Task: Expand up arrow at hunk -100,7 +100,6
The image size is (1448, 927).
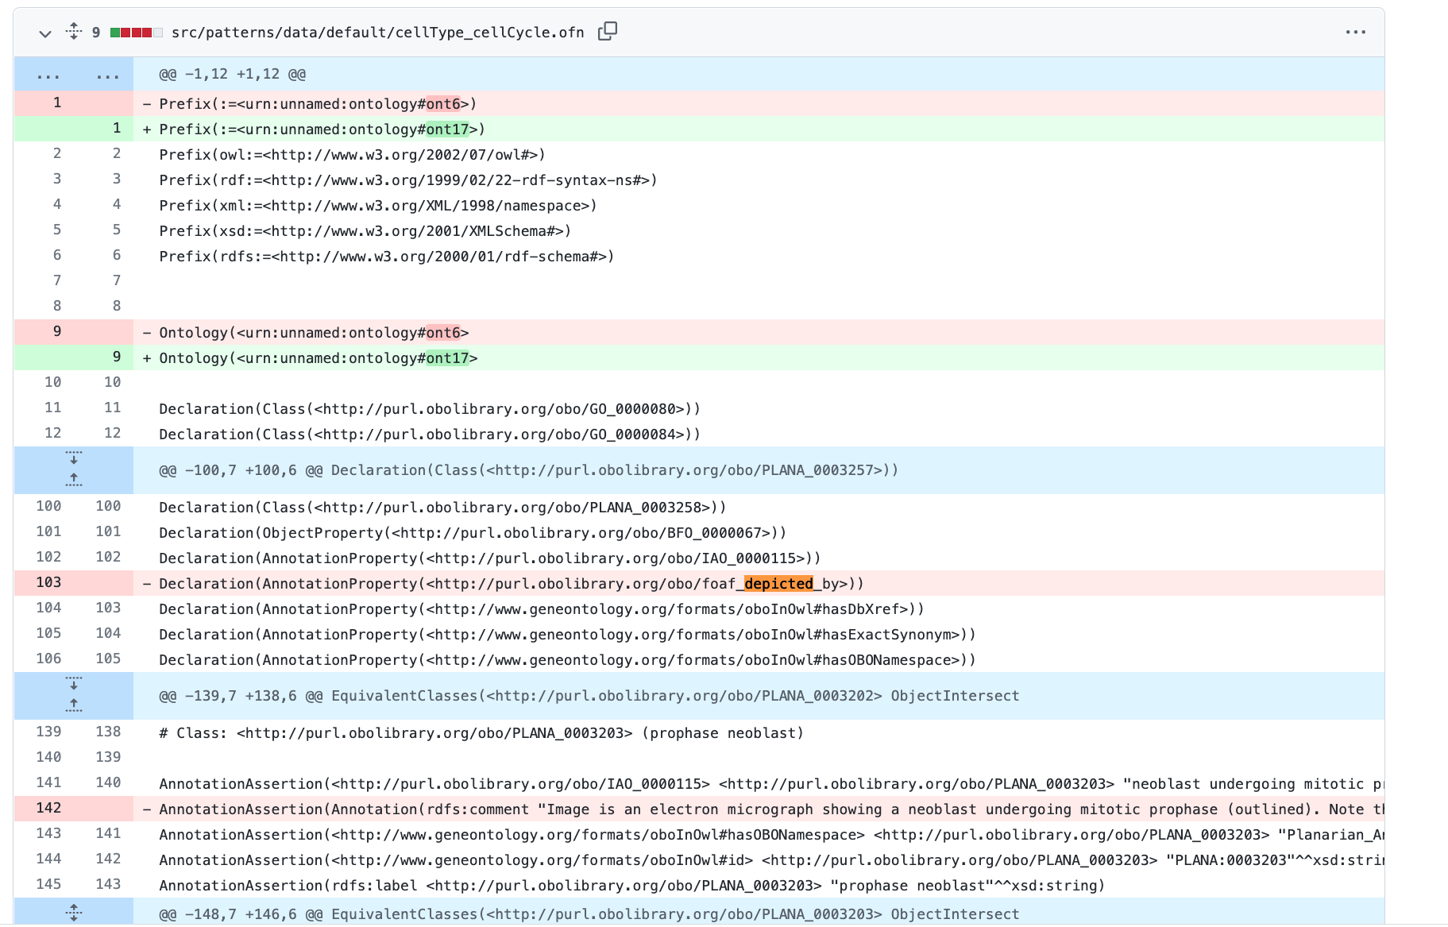Action: pos(74,480)
